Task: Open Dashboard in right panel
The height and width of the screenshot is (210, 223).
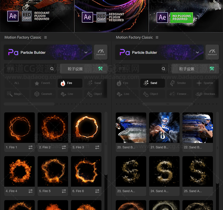Action: tap(212, 52)
